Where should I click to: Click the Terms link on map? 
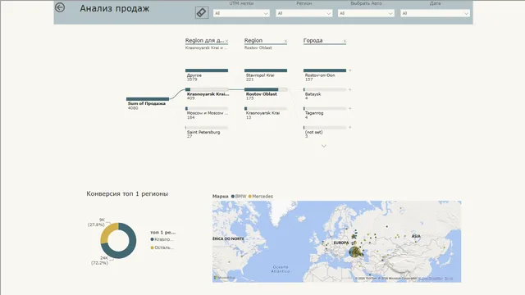click(449, 279)
